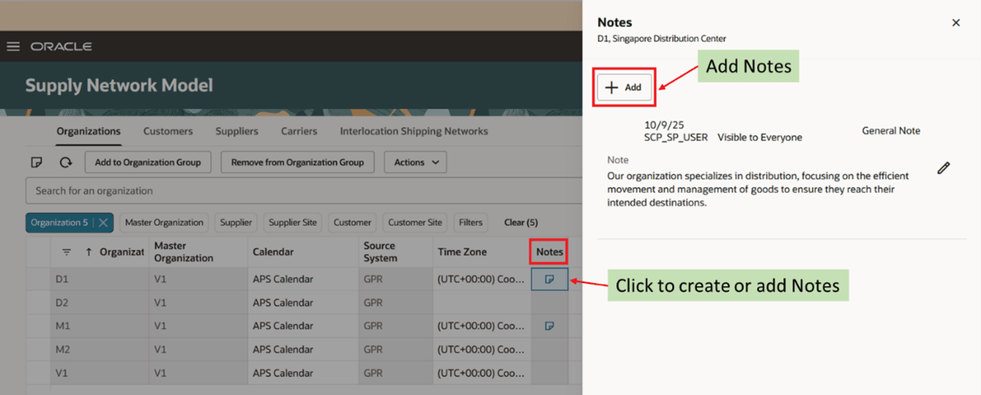This screenshot has height=395, width=981.
Task: Open the hamburger navigation menu
Action: [13, 46]
